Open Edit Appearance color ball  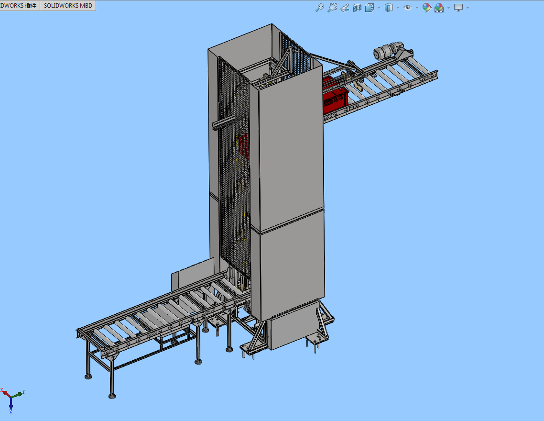[x=427, y=8]
